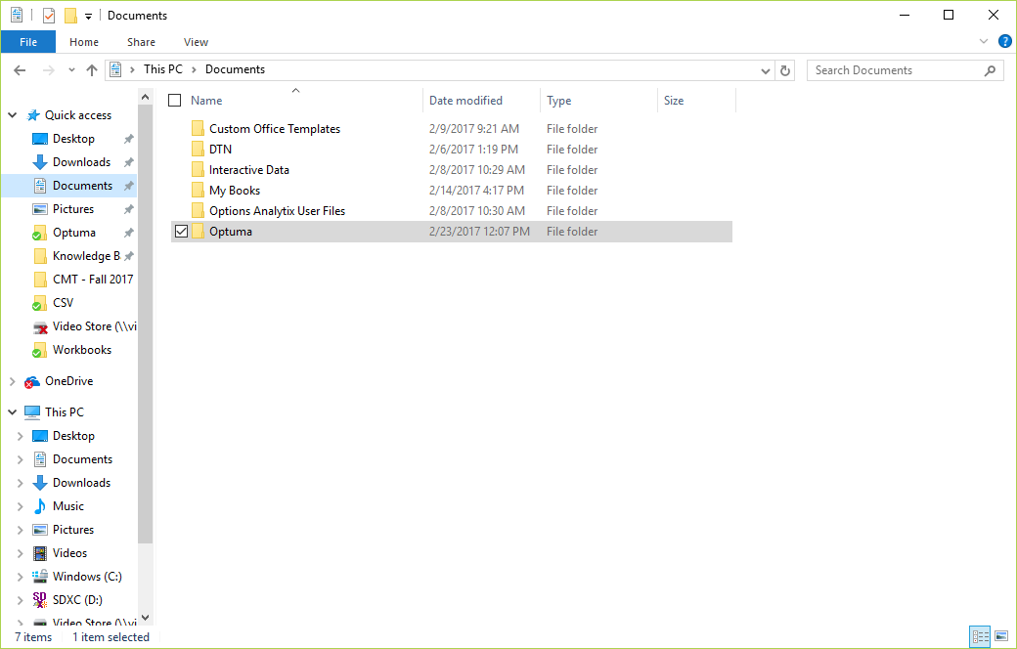Select the My Books folder

[x=452, y=191]
